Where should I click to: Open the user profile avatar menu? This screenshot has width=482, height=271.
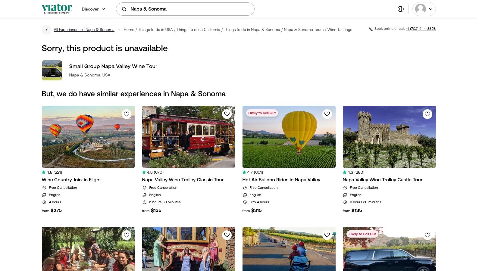tap(424, 9)
